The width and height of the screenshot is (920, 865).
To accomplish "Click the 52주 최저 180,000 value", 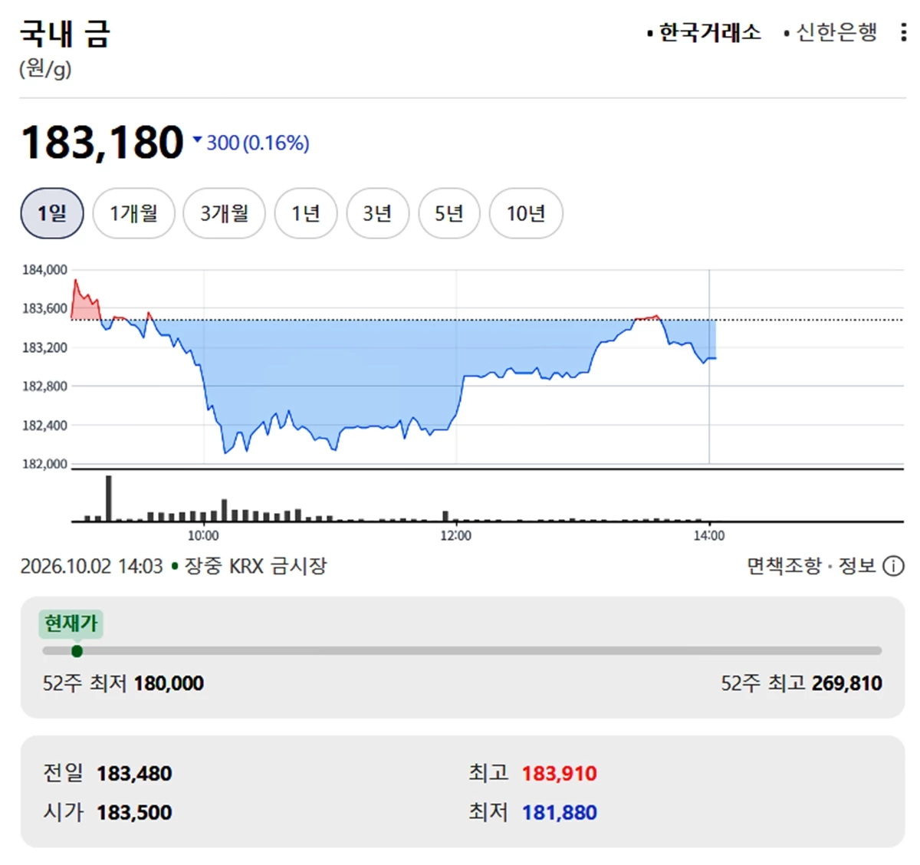I will pos(169,683).
